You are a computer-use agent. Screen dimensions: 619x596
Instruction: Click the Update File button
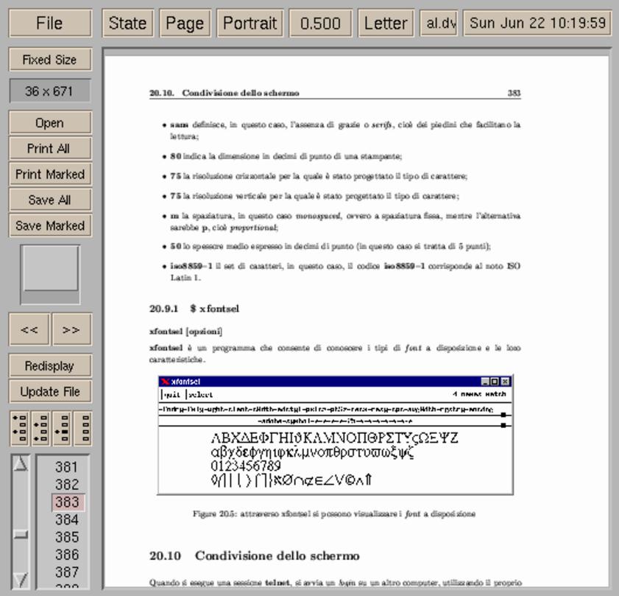click(50, 392)
